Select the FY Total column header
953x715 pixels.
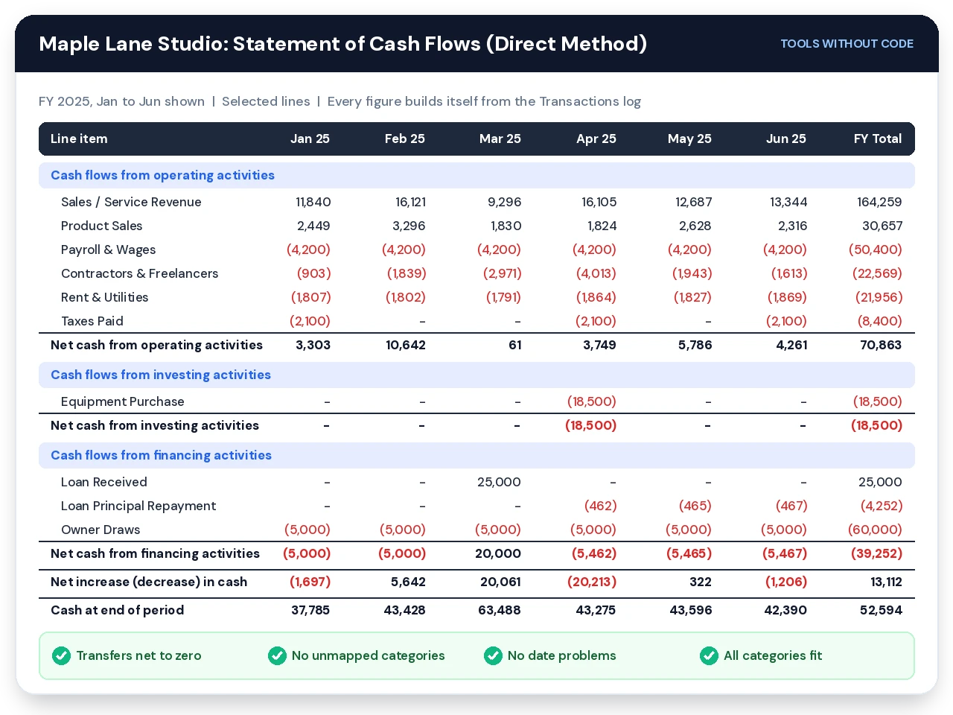pyautogui.click(x=877, y=139)
